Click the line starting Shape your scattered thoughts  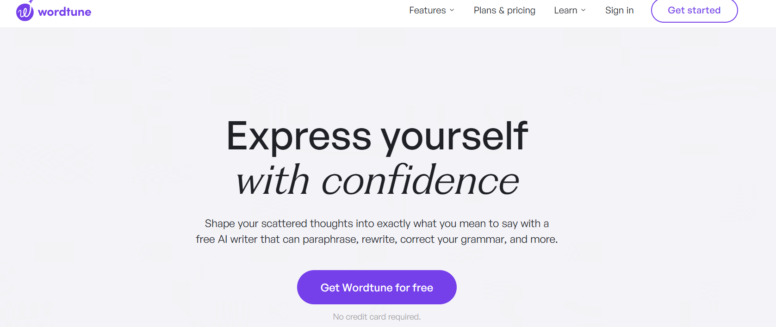pyautogui.click(x=377, y=223)
